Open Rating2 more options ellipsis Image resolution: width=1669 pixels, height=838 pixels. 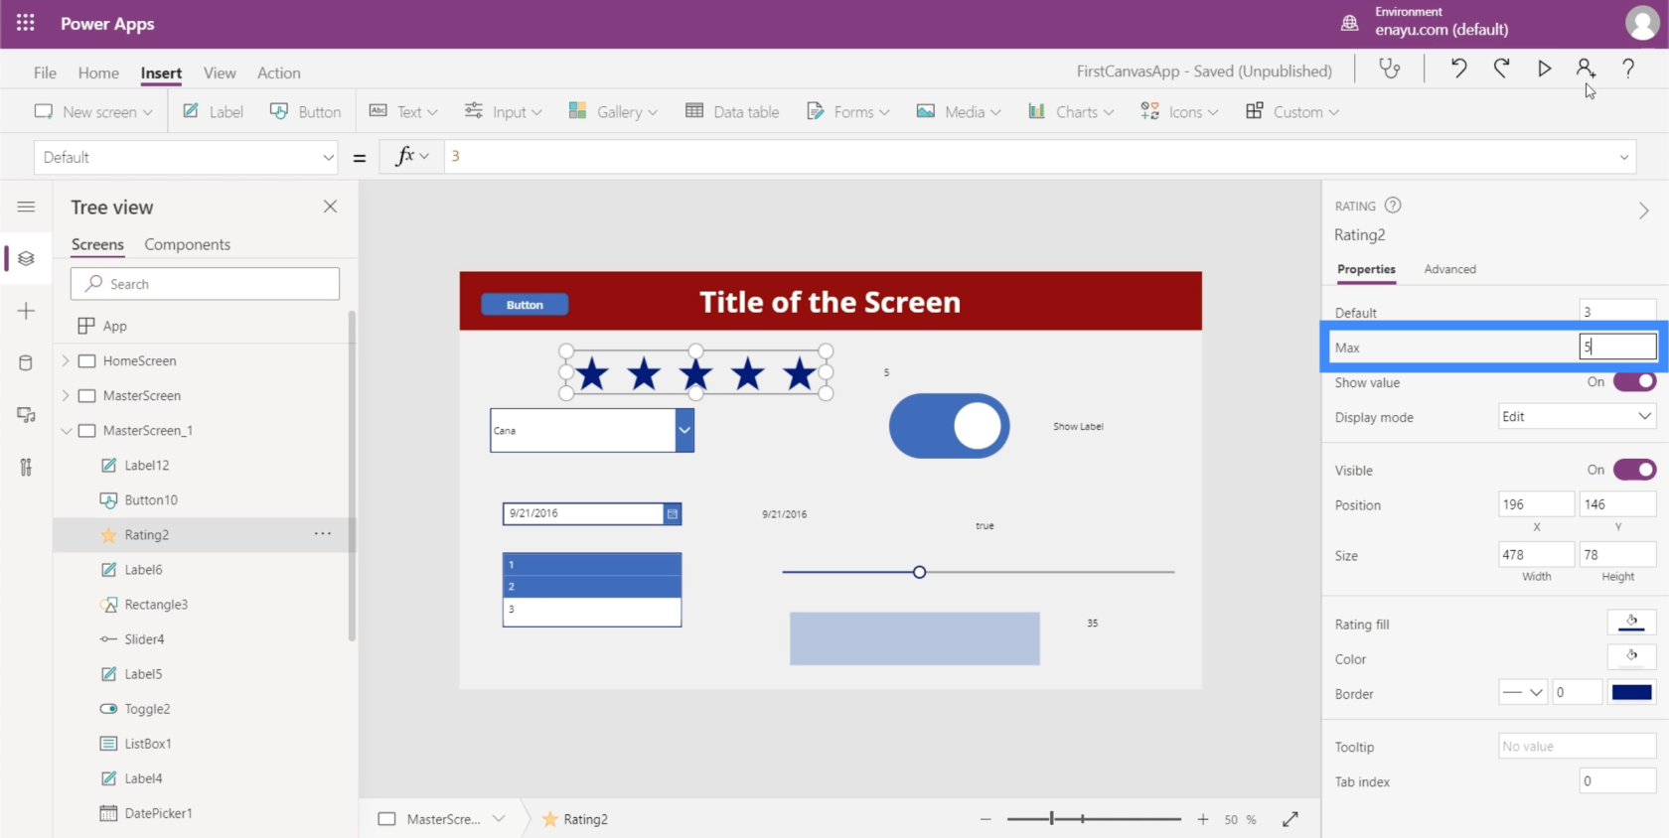323,534
